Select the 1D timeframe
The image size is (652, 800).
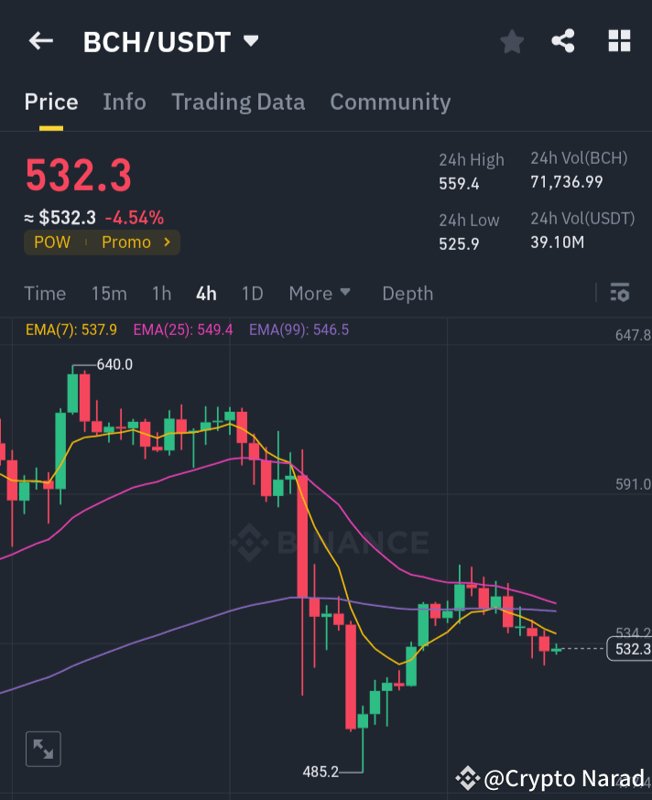pos(252,293)
